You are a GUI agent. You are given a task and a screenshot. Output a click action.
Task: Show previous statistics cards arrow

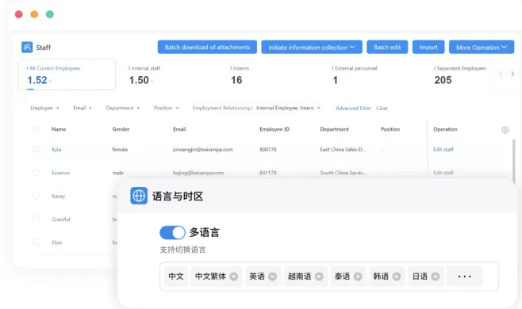pos(501,74)
